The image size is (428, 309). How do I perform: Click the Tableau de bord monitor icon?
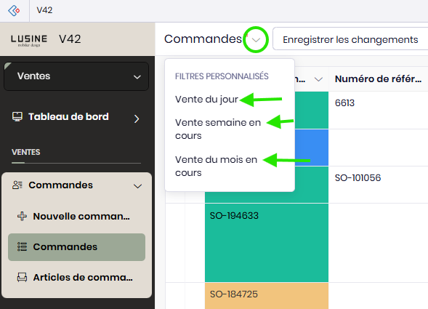click(x=17, y=116)
